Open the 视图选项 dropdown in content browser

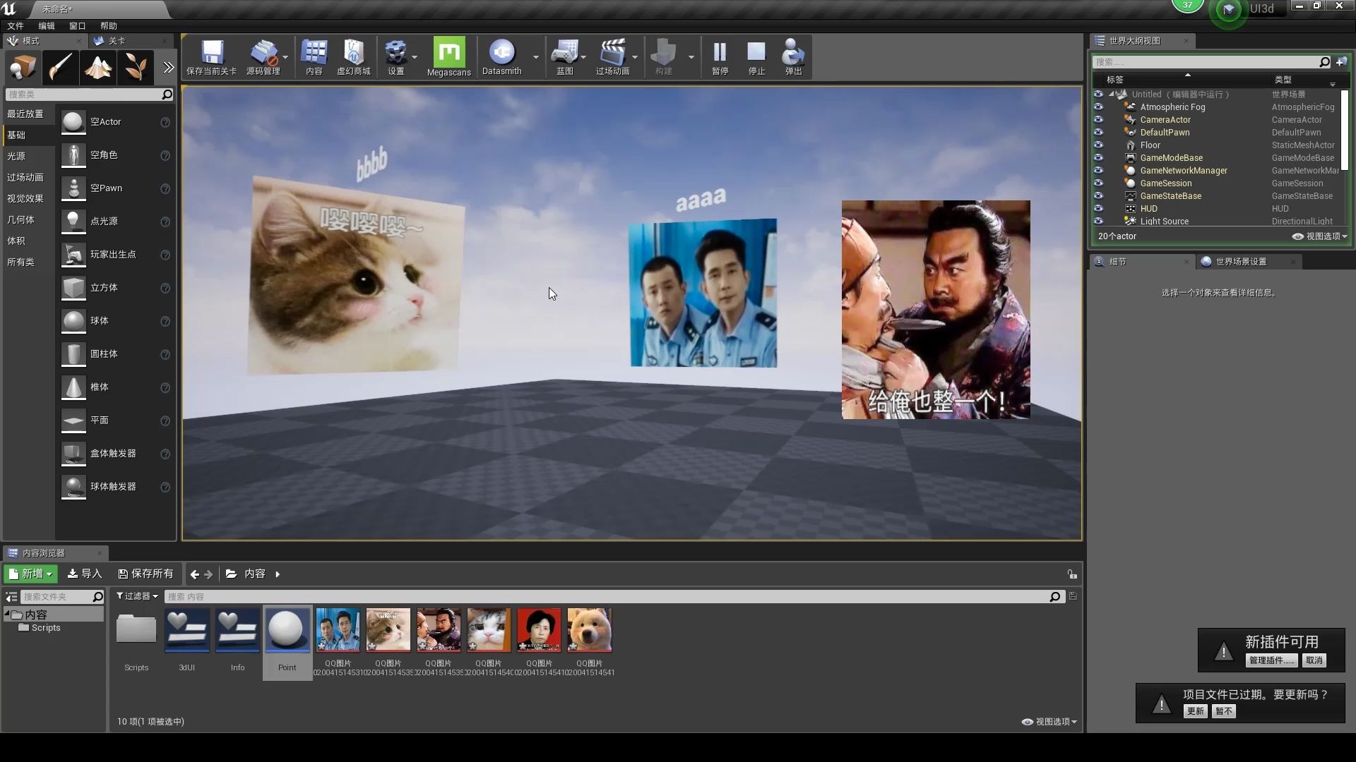click(x=1048, y=721)
